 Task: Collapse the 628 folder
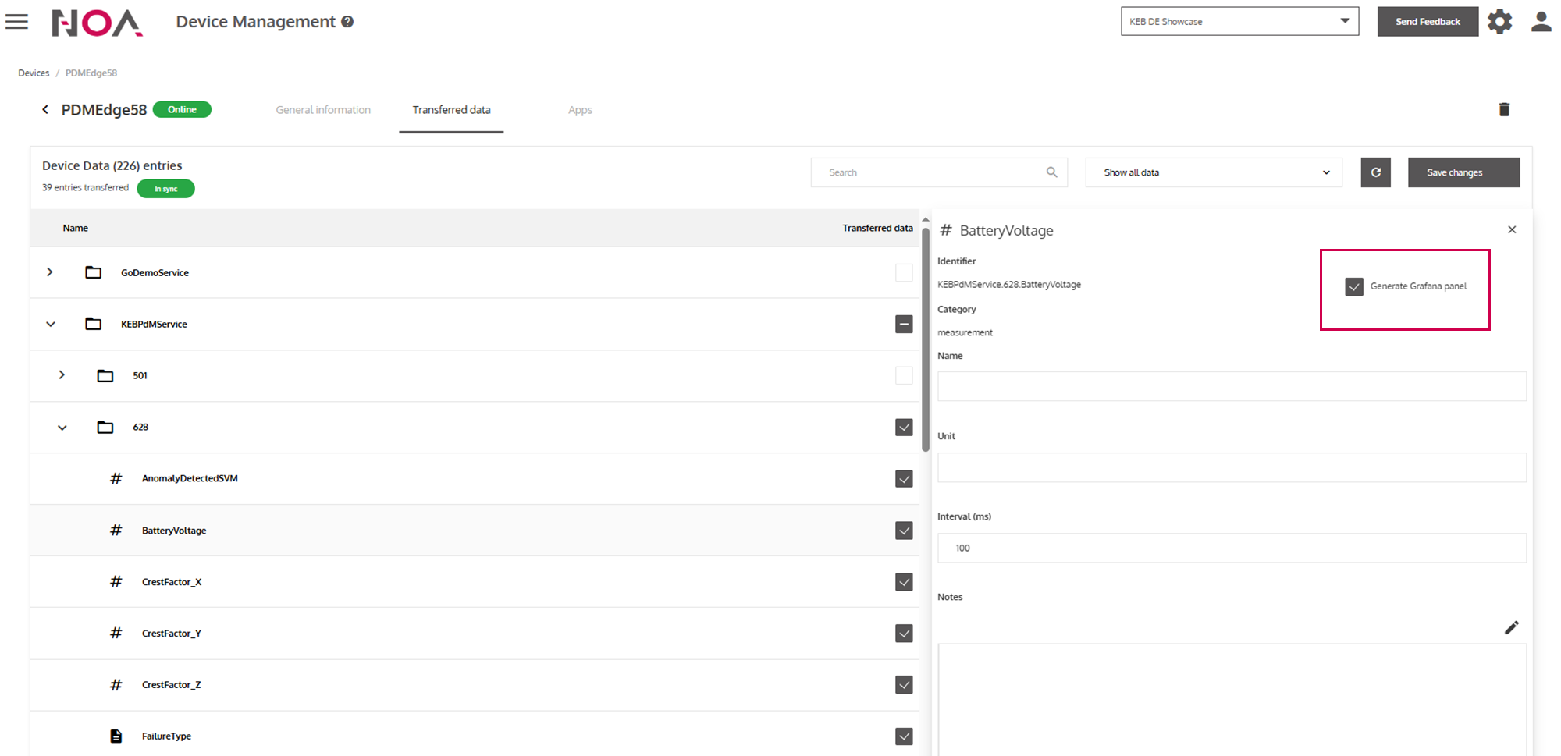pos(62,428)
